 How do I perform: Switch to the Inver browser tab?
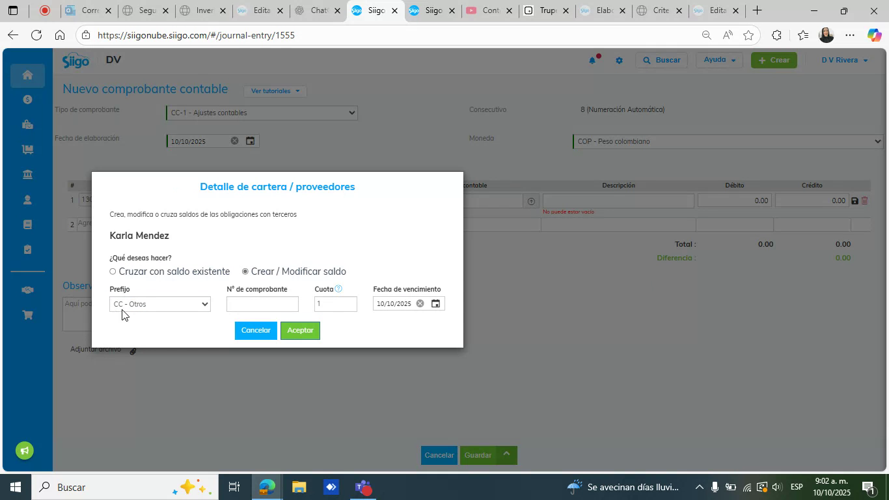coord(203,10)
